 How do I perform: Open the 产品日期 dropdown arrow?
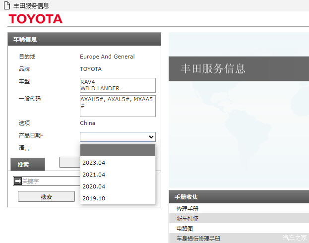(x=151, y=137)
